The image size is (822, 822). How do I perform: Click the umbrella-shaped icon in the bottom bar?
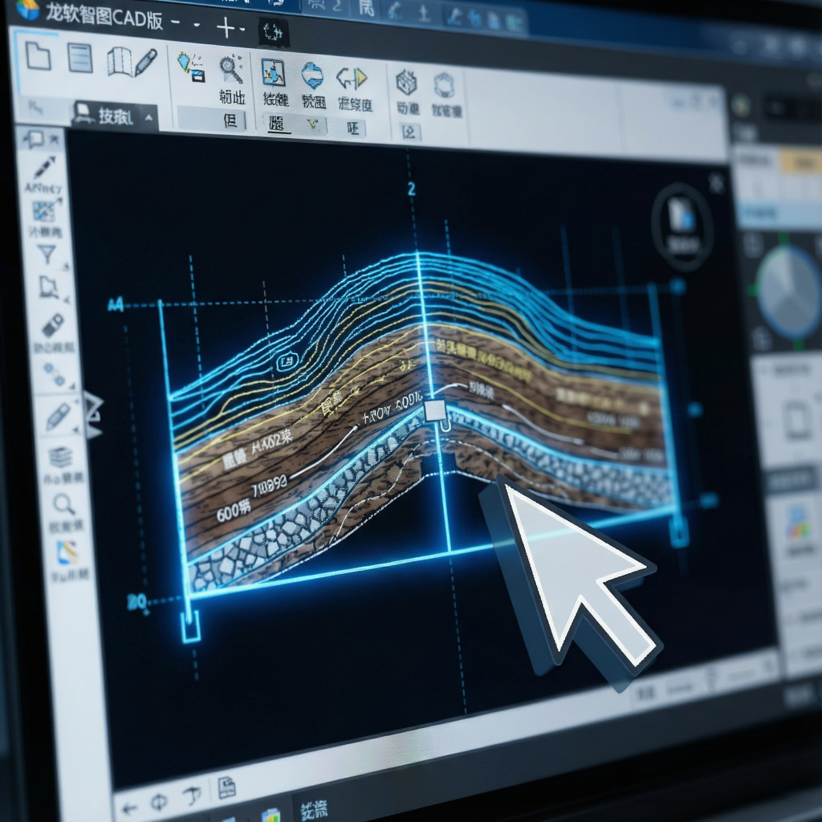[192, 796]
